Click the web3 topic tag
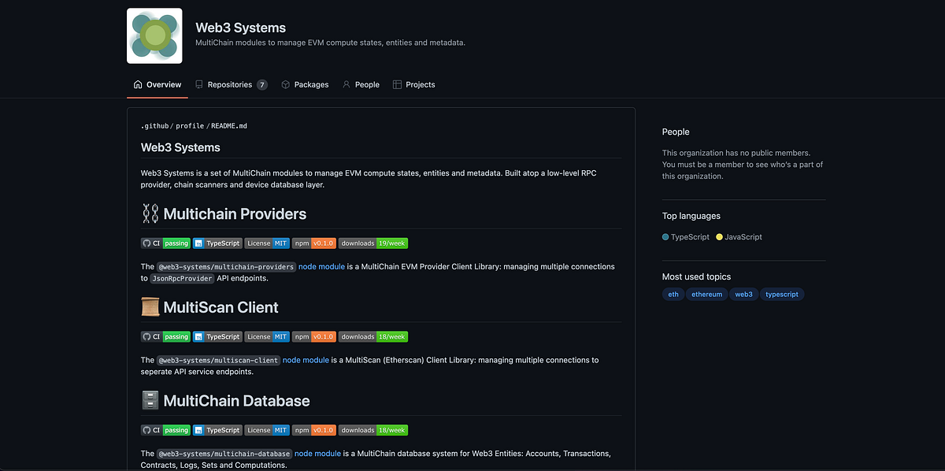 pyautogui.click(x=743, y=294)
